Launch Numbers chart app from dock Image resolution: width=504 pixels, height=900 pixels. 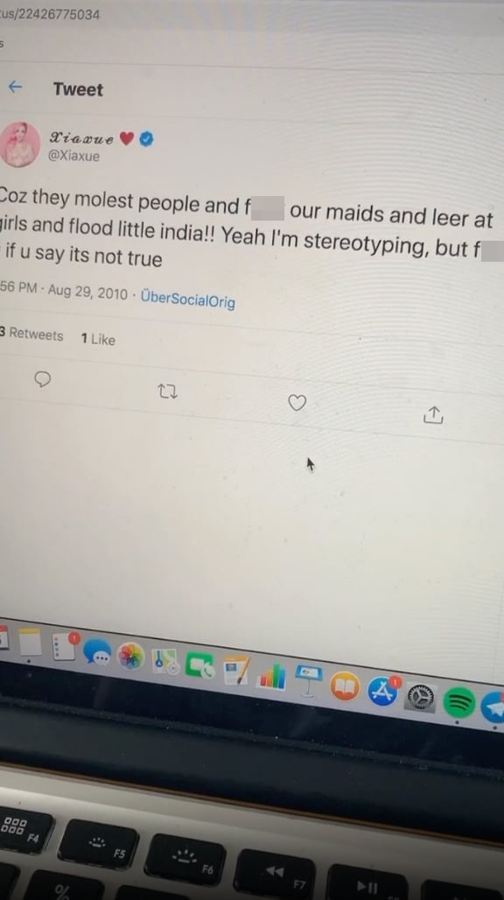tap(272, 676)
